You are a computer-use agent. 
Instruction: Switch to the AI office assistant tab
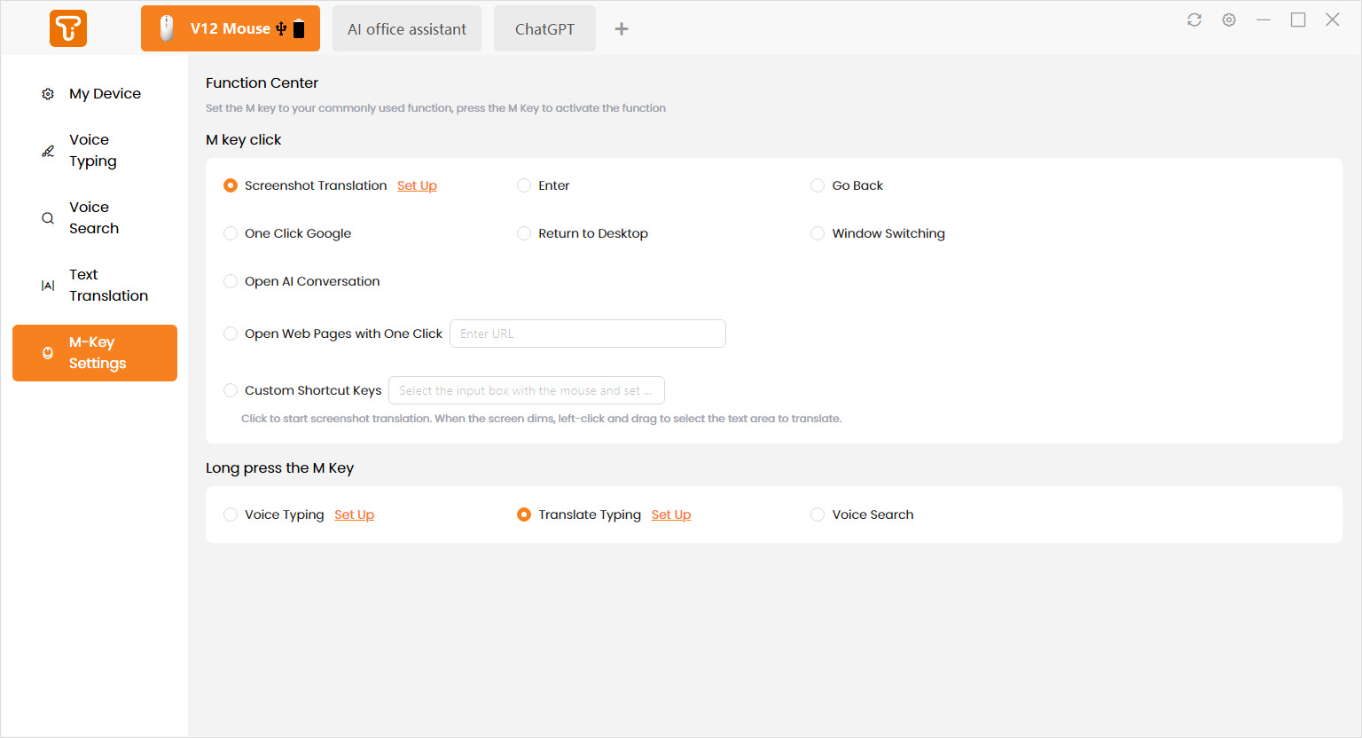click(x=407, y=29)
